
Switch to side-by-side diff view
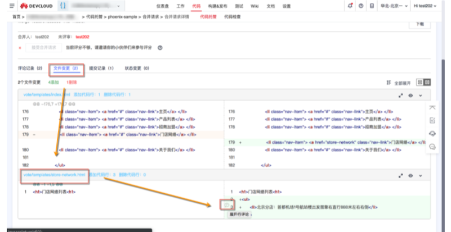tap(427, 83)
